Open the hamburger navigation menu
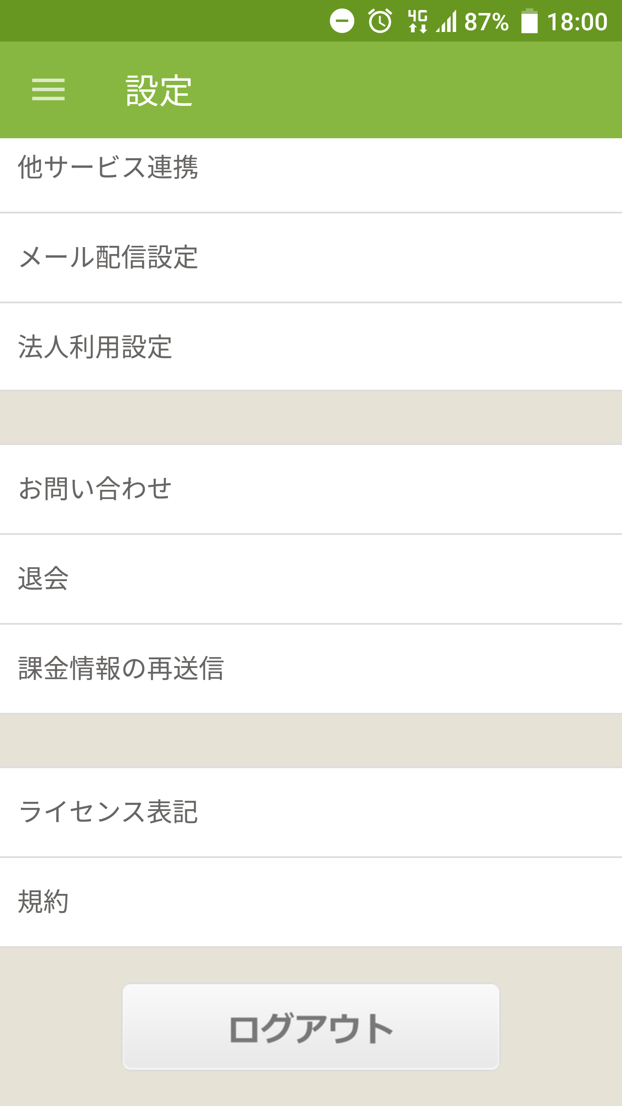 [x=48, y=90]
